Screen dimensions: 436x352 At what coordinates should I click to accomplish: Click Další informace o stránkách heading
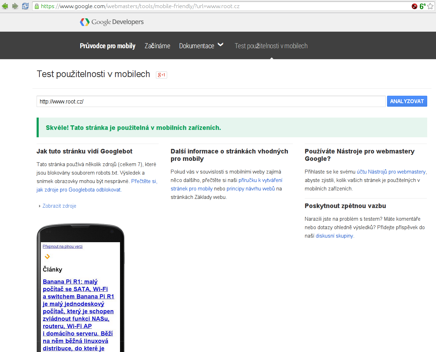pos(229,155)
